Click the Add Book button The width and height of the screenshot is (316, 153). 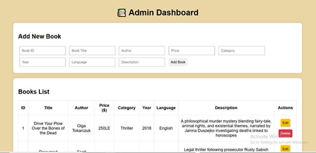(178, 62)
